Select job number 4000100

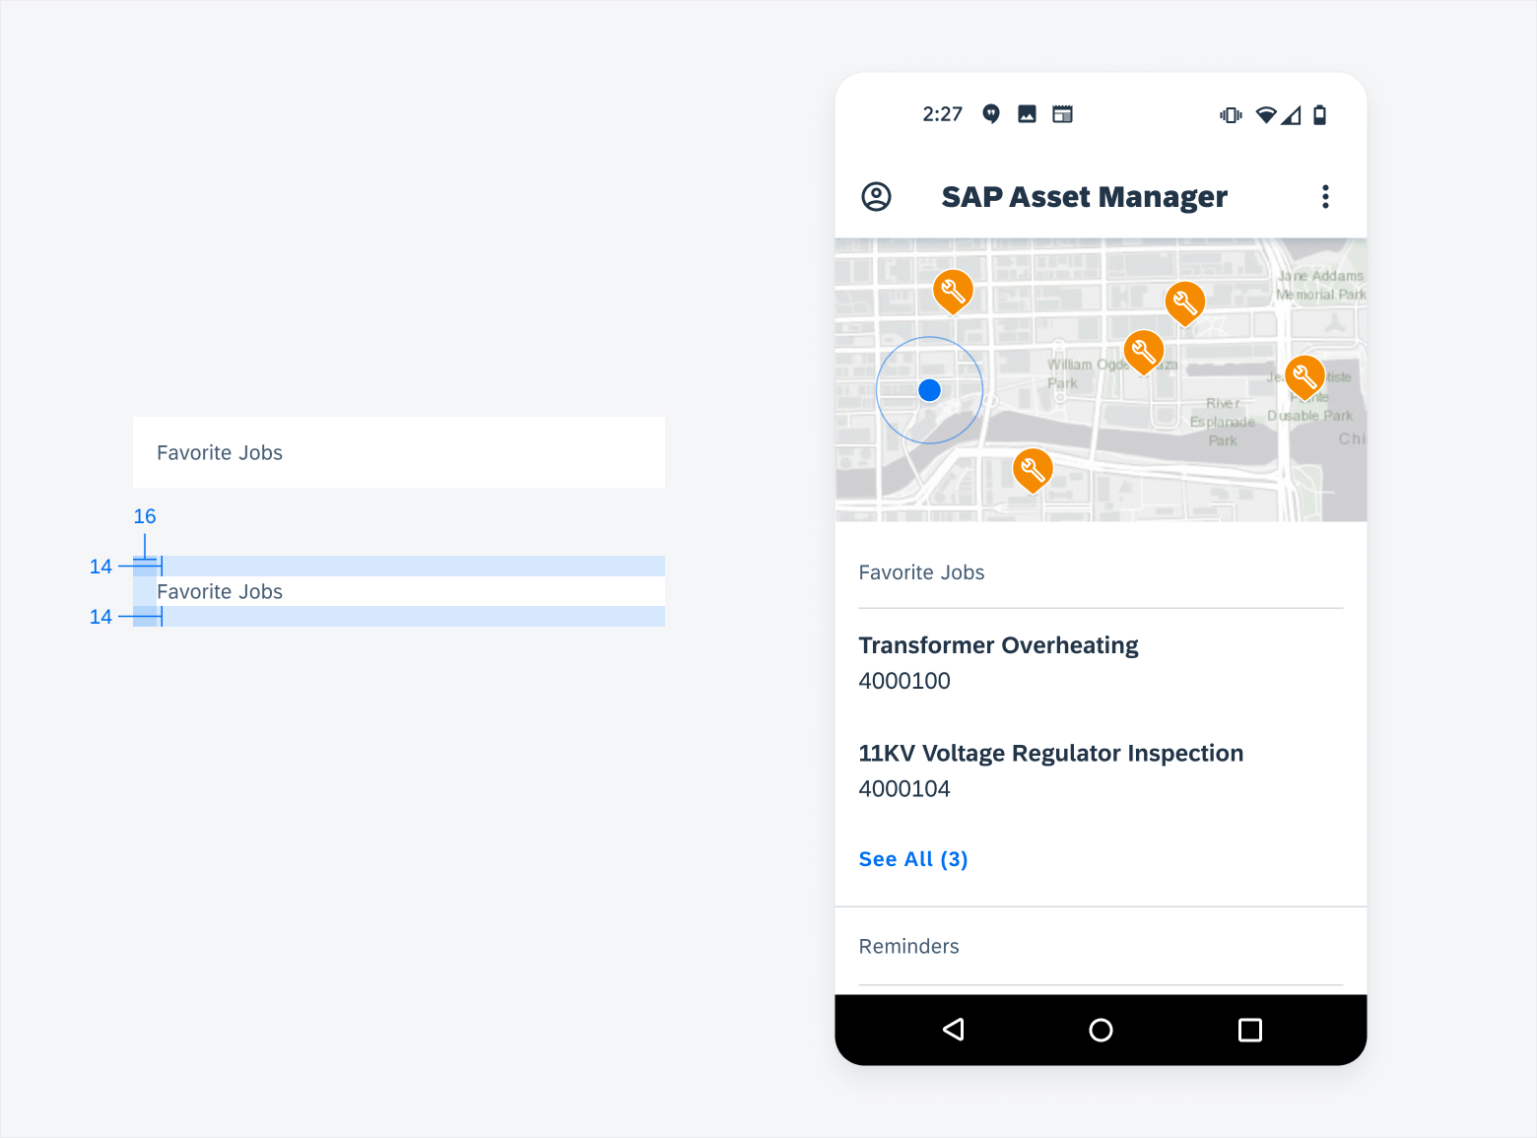[x=904, y=681]
